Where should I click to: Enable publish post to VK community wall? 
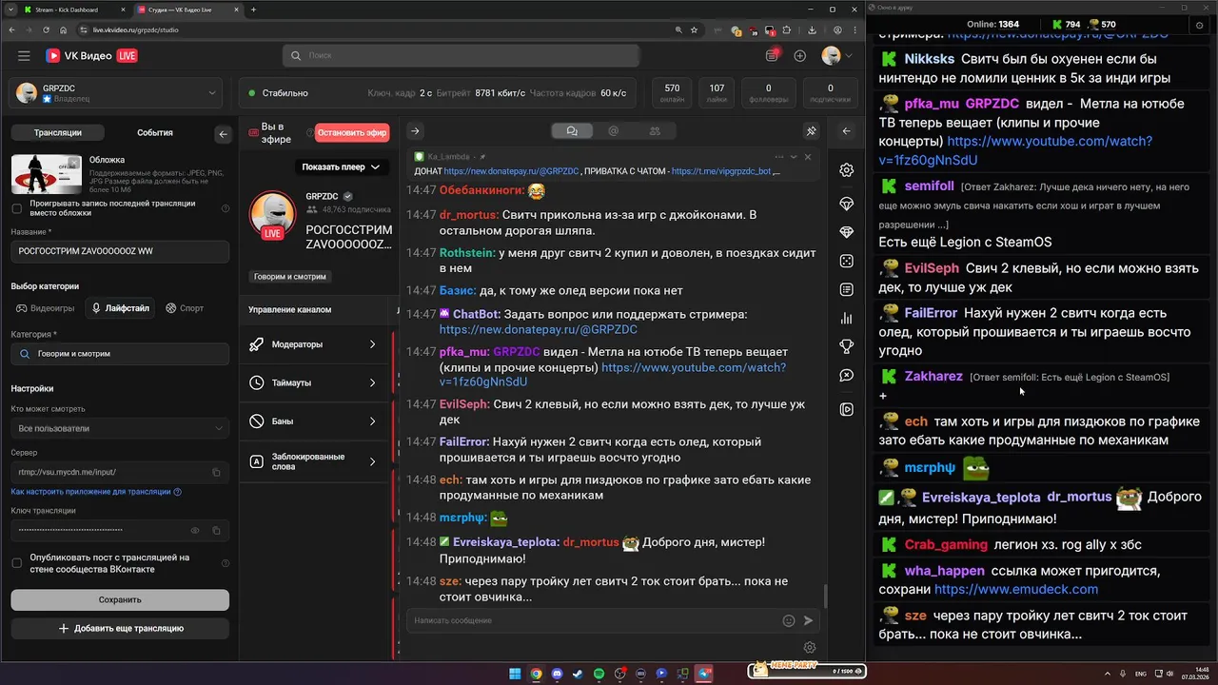click(x=16, y=563)
